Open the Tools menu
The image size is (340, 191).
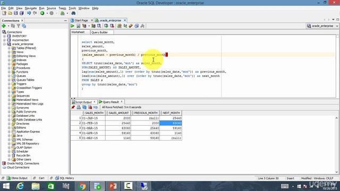[x=72, y=8]
